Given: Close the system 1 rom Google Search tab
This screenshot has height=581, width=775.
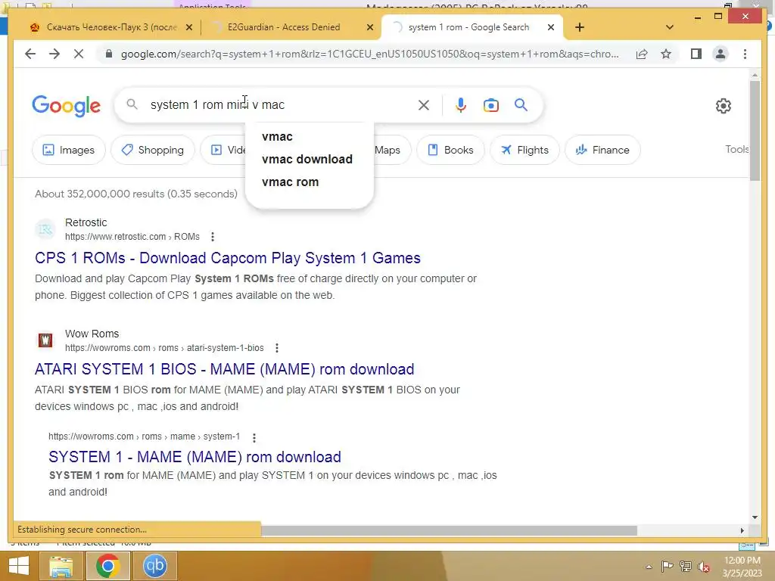Looking at the screenshot, I should (551, 27).
